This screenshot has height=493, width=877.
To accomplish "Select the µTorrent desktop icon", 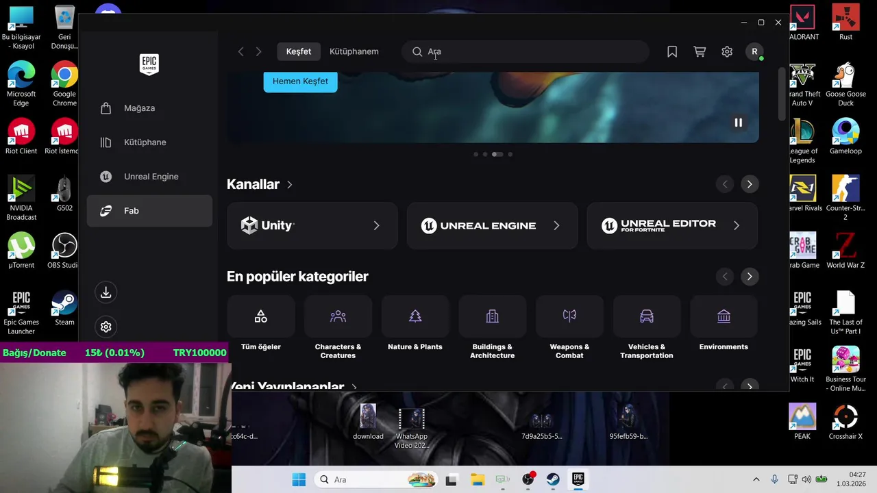I will coord(21,251).
